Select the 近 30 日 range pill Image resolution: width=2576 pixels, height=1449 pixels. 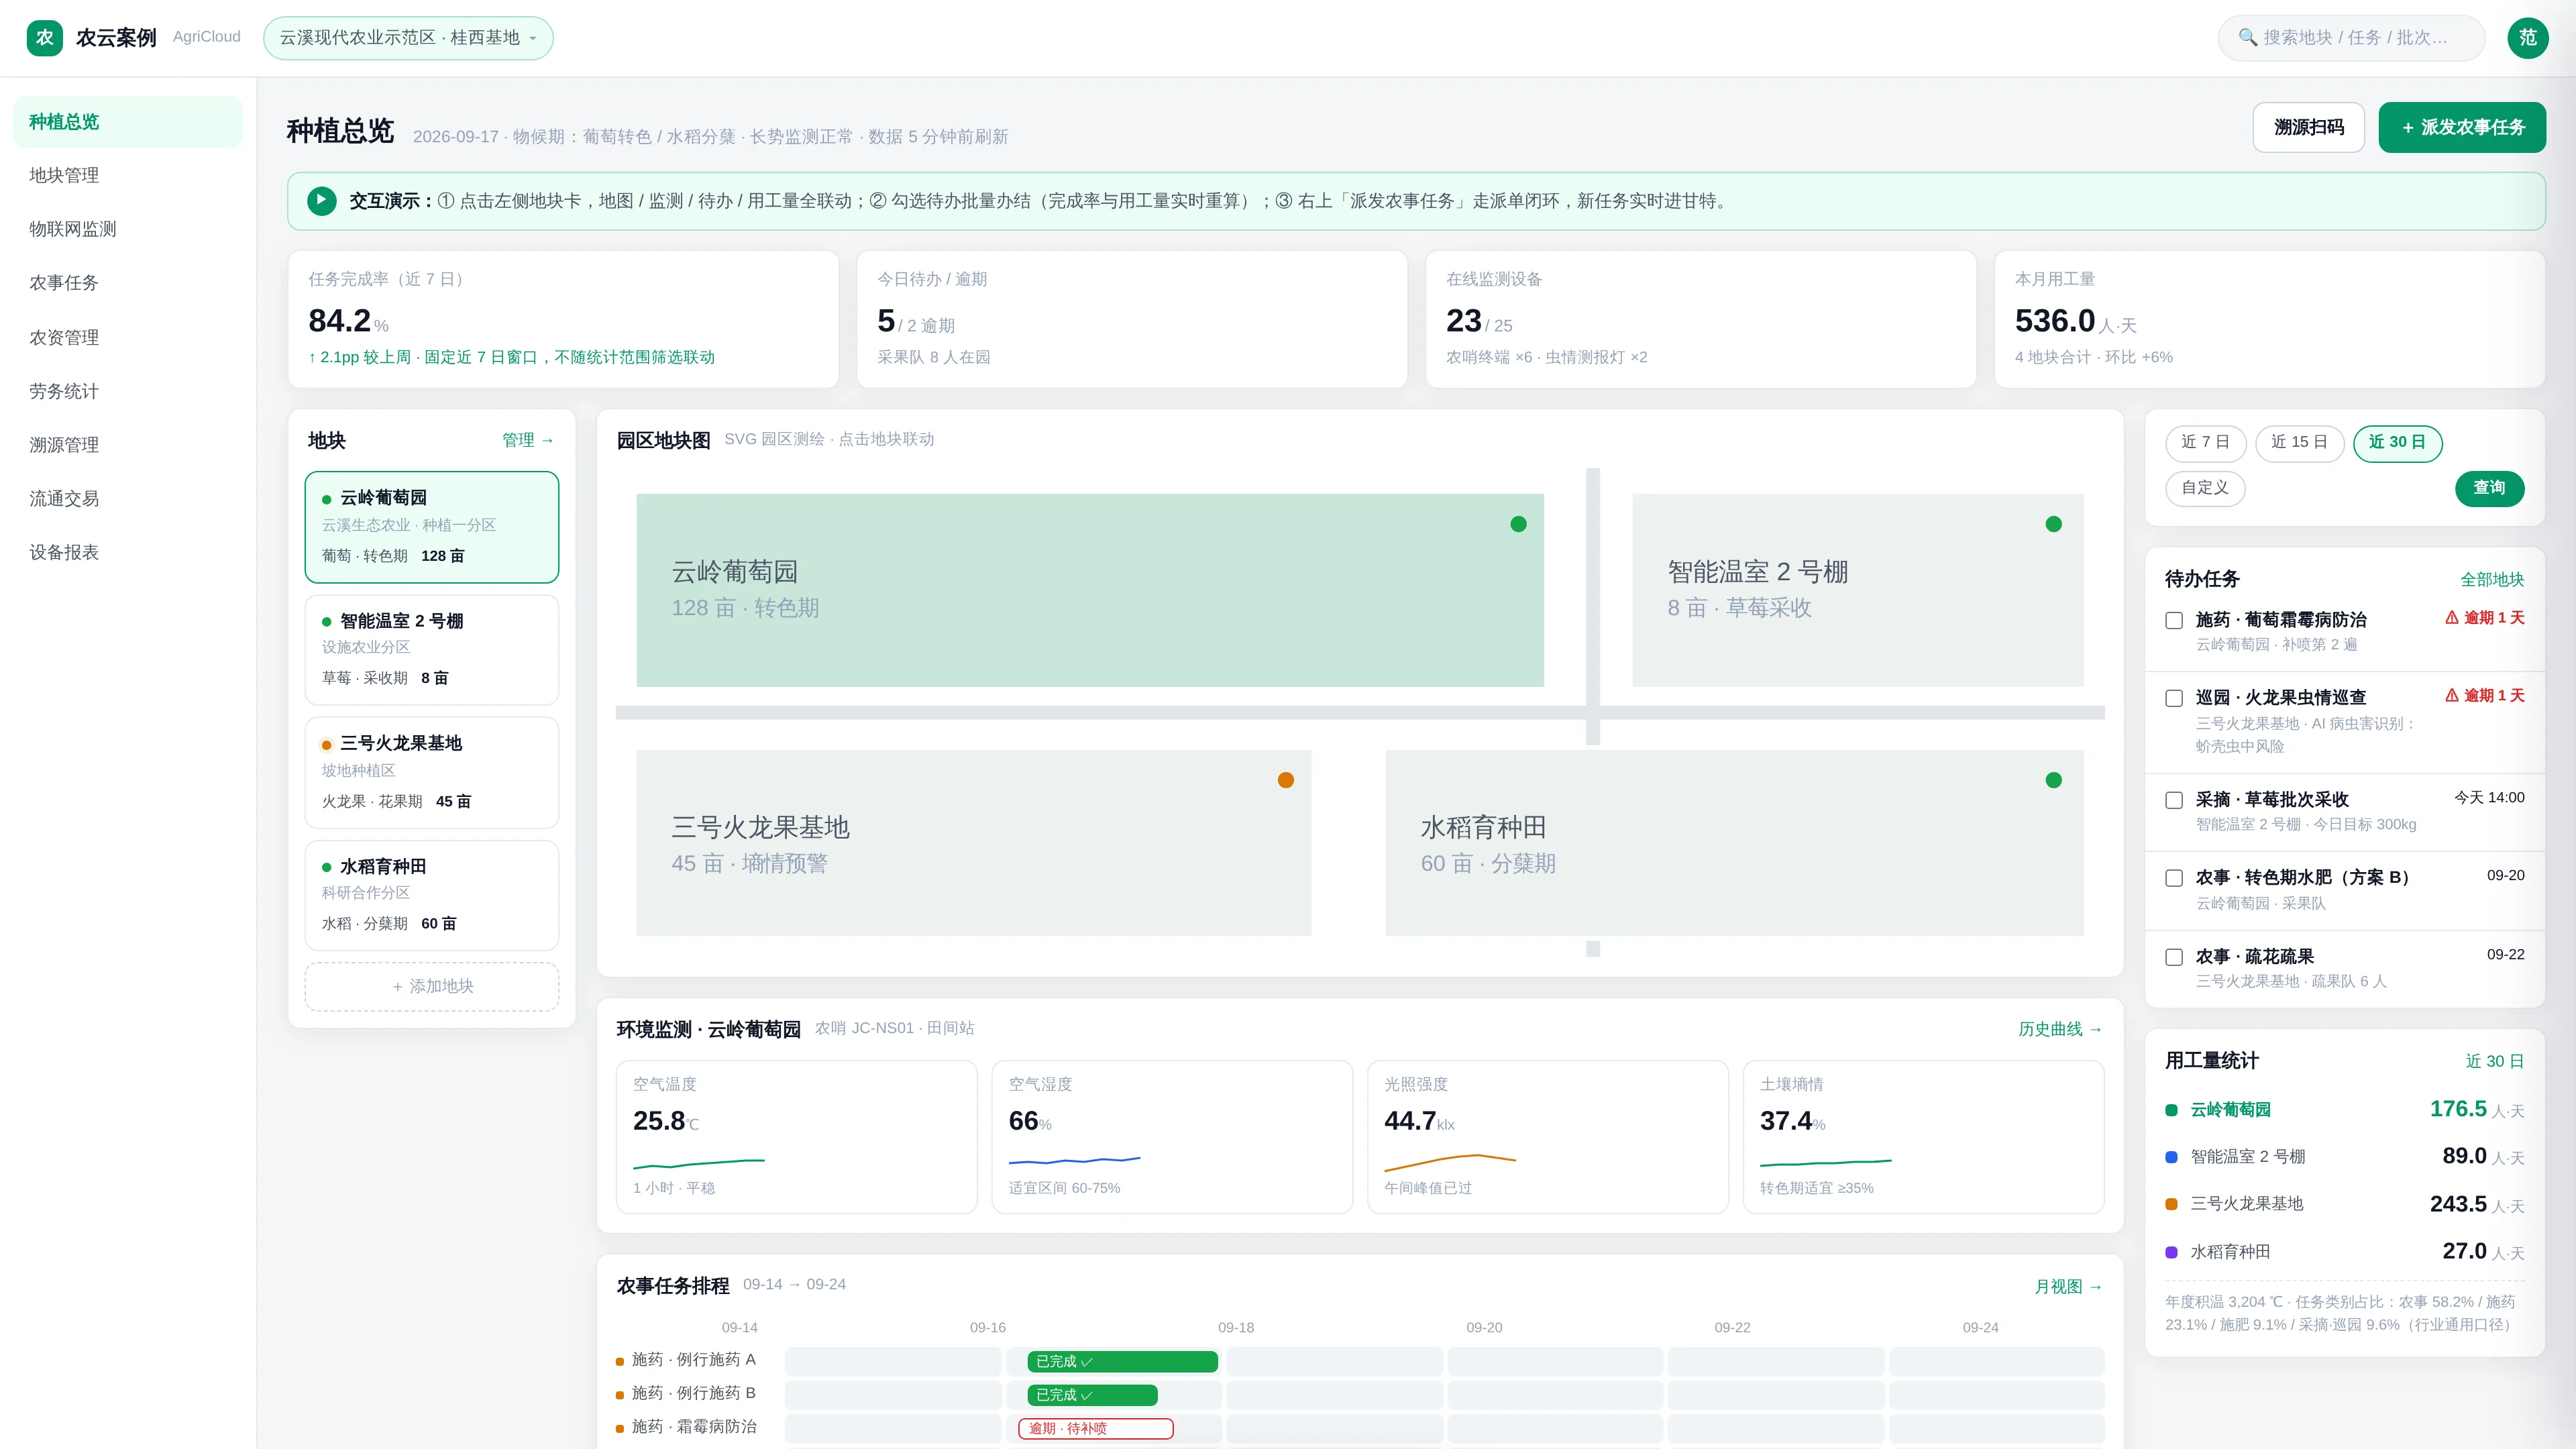(x=2397, y=443)
